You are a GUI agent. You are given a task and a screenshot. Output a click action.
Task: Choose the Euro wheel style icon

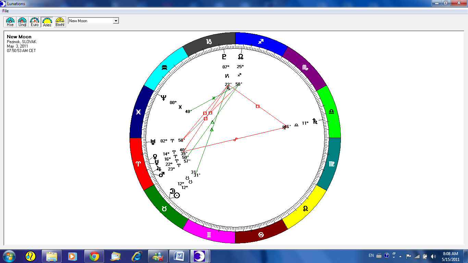click(x=35, y=22)
